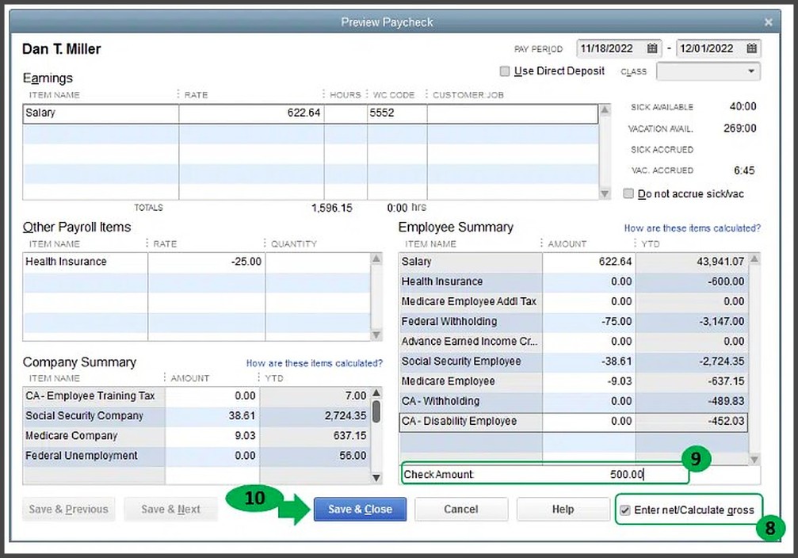This screenshot has width=798, height=558.
Task: Close the Preview Paycheck window
Action: click(x=769, y=22)
